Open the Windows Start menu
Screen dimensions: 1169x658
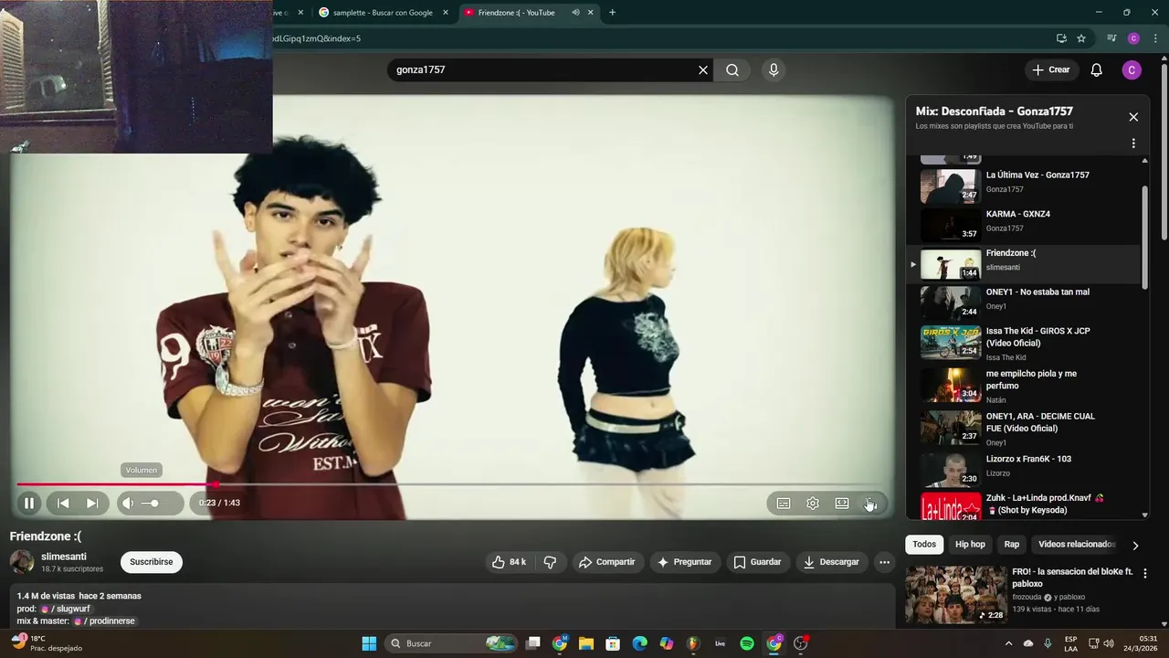(369, 643)
